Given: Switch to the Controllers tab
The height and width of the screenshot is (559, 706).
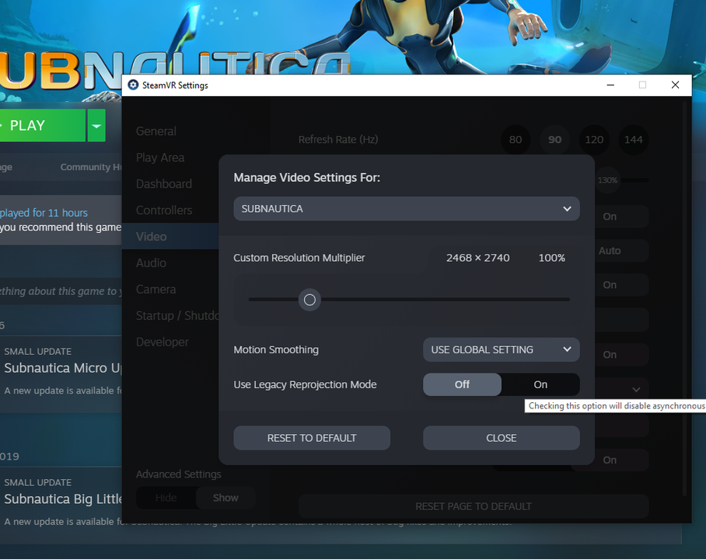Looking at the screenshot, I should (164, 210).
